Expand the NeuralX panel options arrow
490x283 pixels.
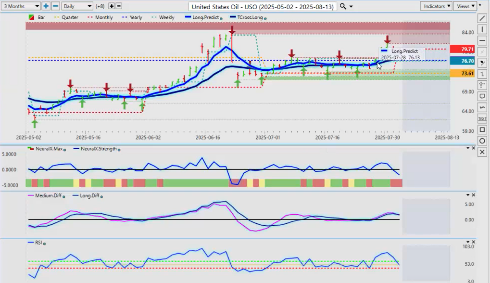[x=468, y=148]
